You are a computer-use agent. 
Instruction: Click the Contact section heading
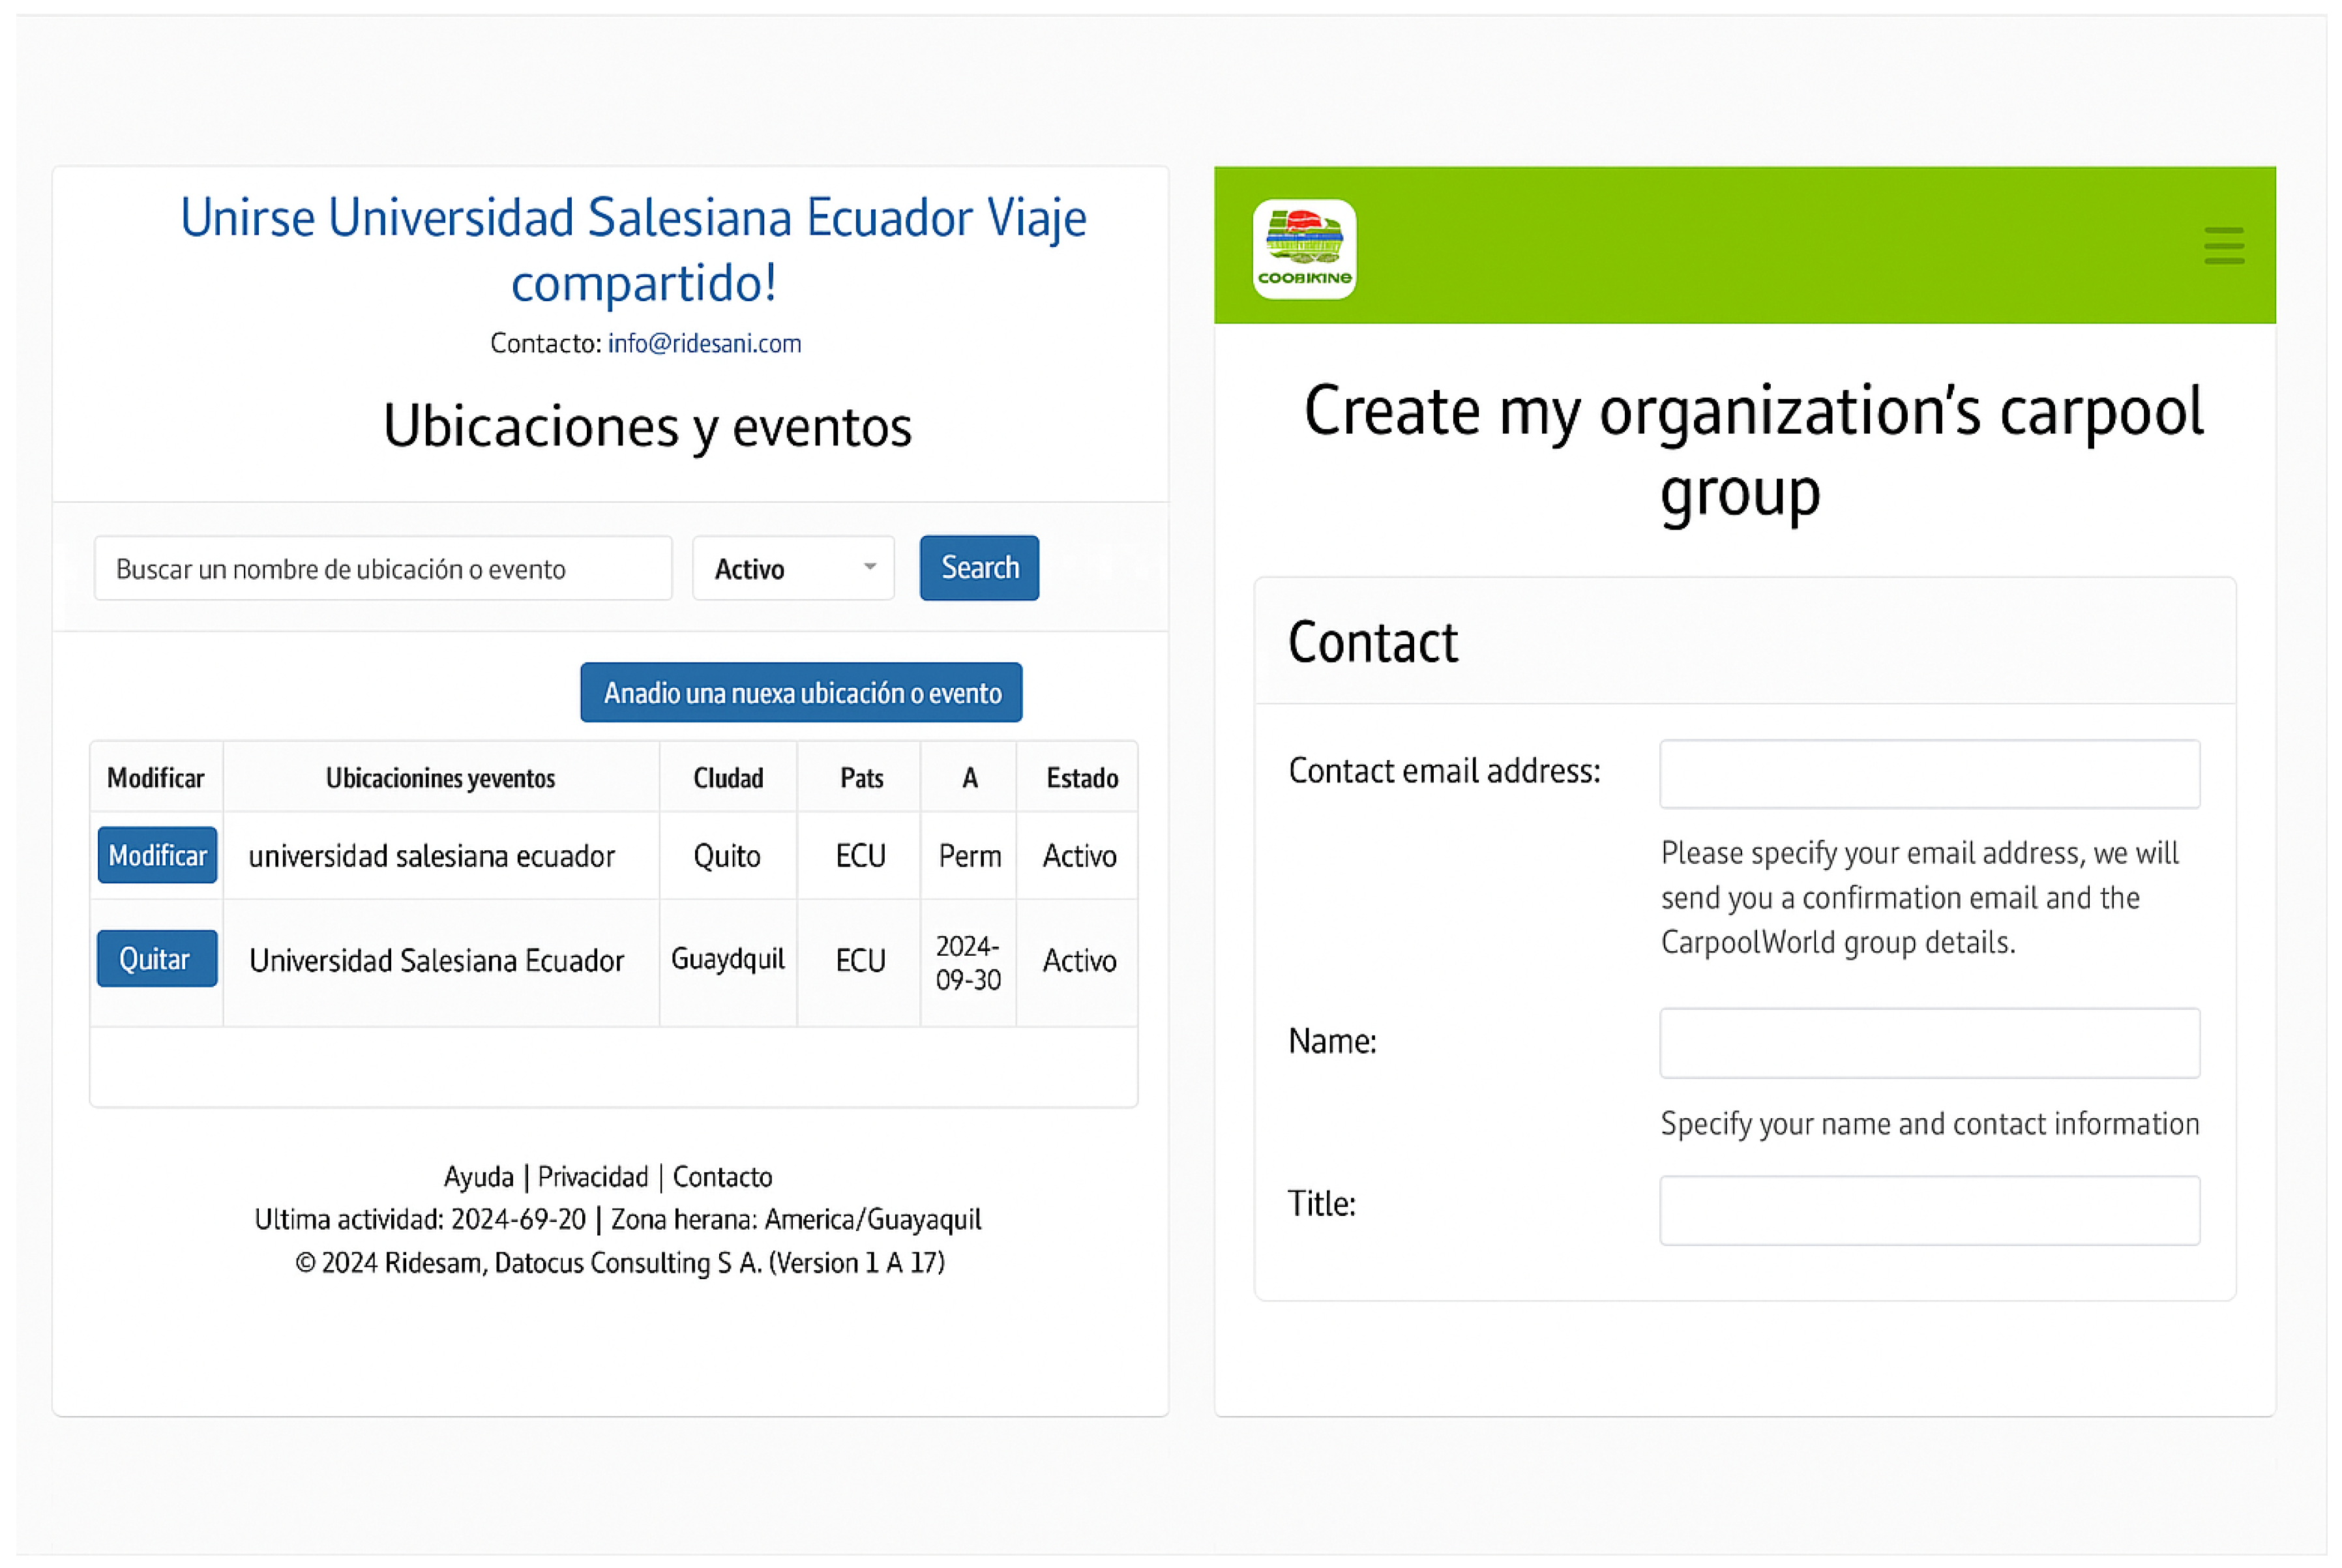point(1373,641)
